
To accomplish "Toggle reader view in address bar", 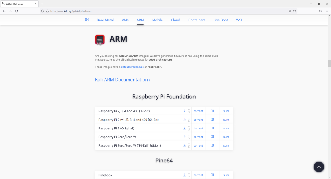I will pyautogui.click(x=290, y=11).
